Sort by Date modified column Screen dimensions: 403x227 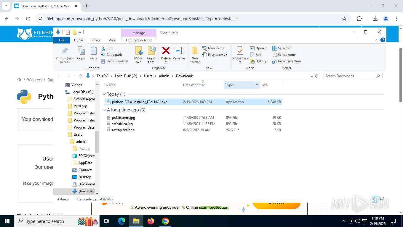(x=202, y=85)
